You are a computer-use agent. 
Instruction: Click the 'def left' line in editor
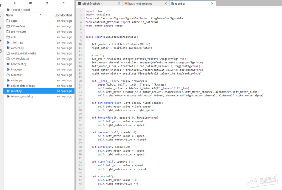tap(112, 147)
